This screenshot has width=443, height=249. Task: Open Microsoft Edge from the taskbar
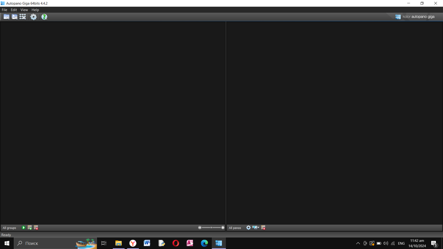tap(204, 243)
